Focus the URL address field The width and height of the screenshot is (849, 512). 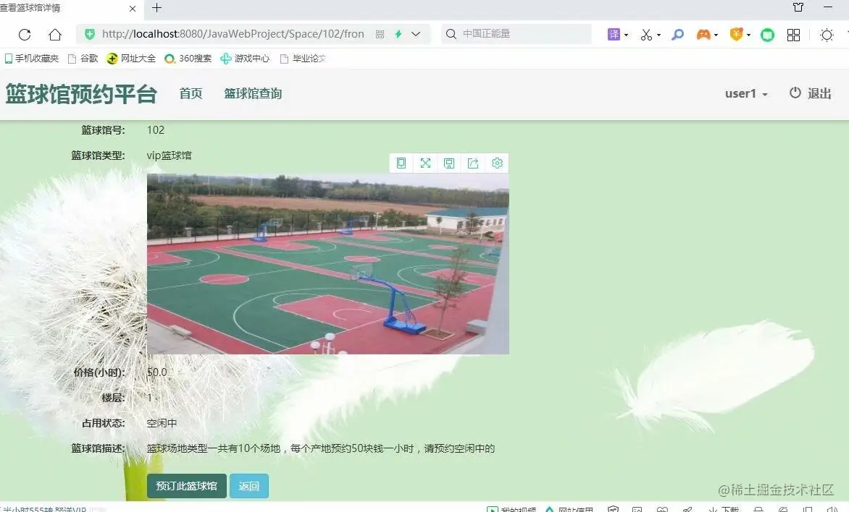(x=233, y=34)
